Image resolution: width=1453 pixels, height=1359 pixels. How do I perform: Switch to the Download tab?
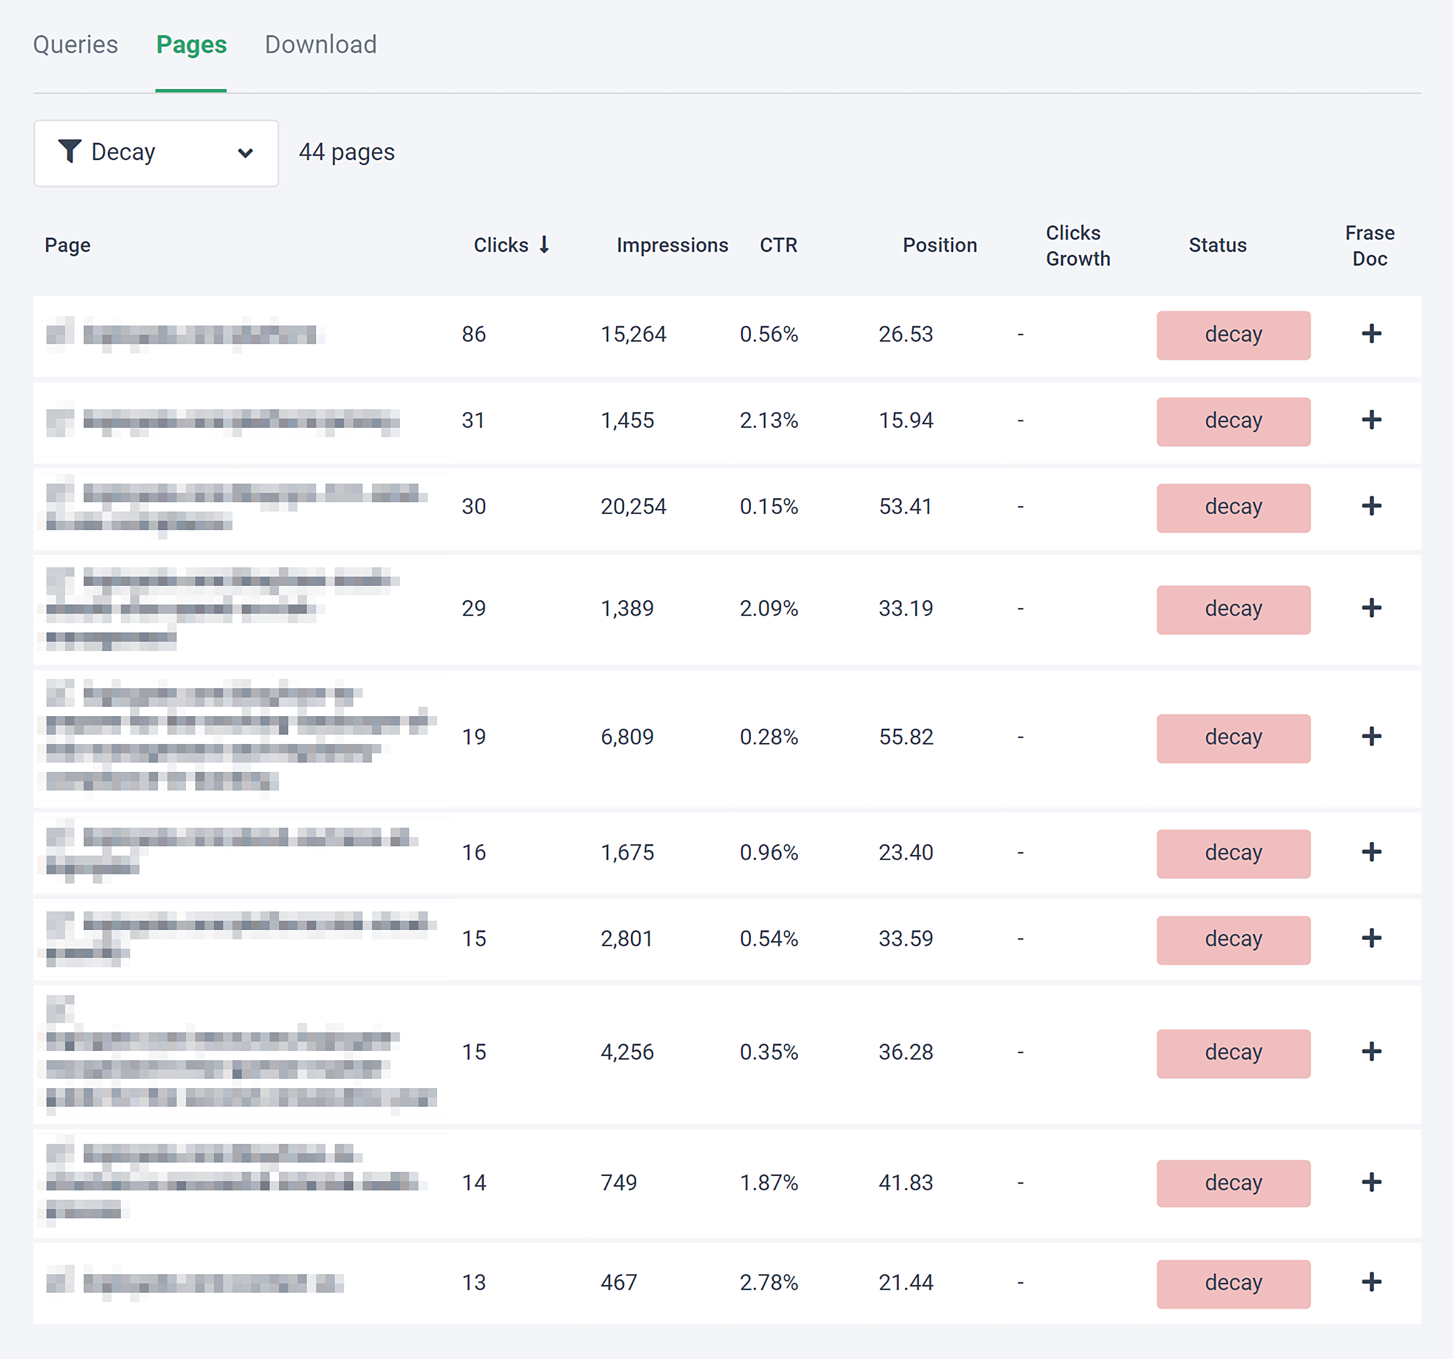pyautogui.click(x=321, y=45)
